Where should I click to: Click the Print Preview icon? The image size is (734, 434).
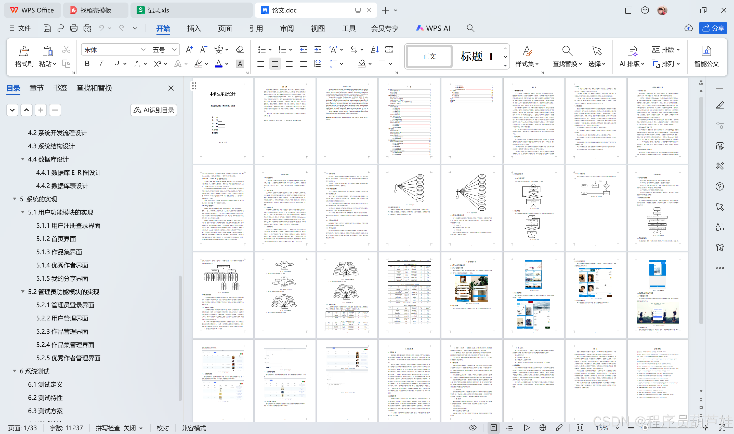[x=87, y=28]
